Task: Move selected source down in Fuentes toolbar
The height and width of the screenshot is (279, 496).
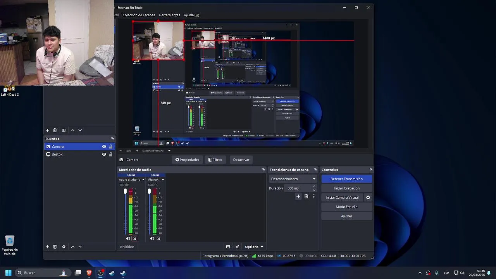Action: [x=80, y=246]
